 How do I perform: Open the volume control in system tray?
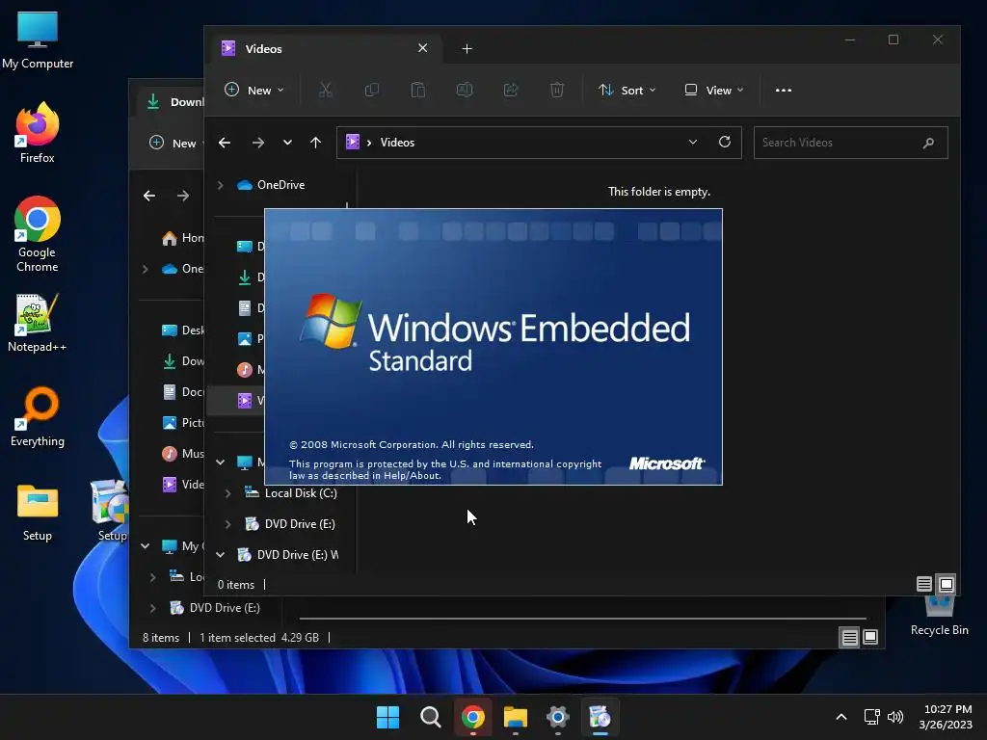895,717
